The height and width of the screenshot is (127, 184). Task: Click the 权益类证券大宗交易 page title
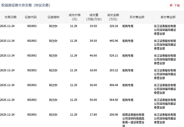point(26,5)
